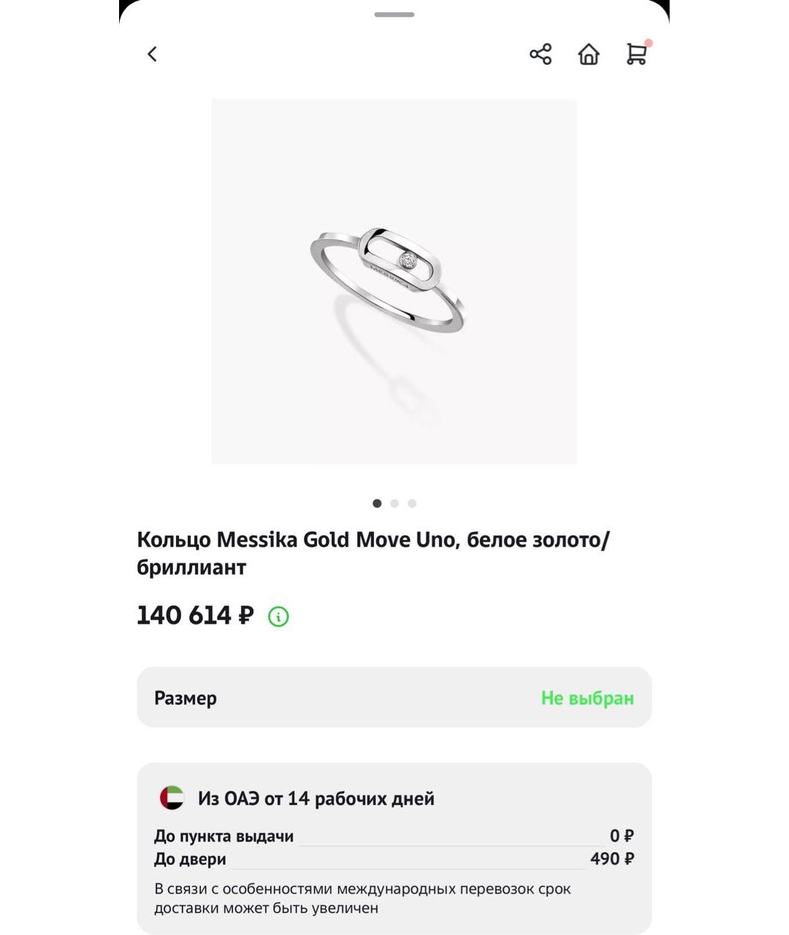The height and width of the screenshot is (935, 789).
Task: Grab the sheet drag handle at top
Action: click(x=394, y=15)
